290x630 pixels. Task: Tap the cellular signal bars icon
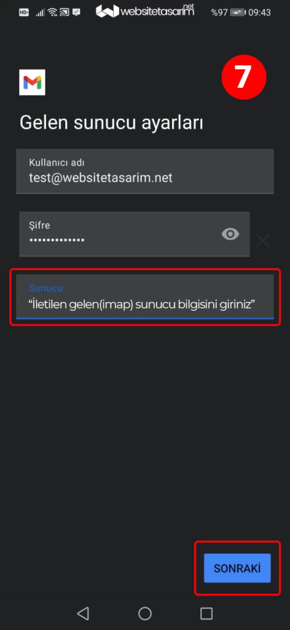(x=40, y=12)
